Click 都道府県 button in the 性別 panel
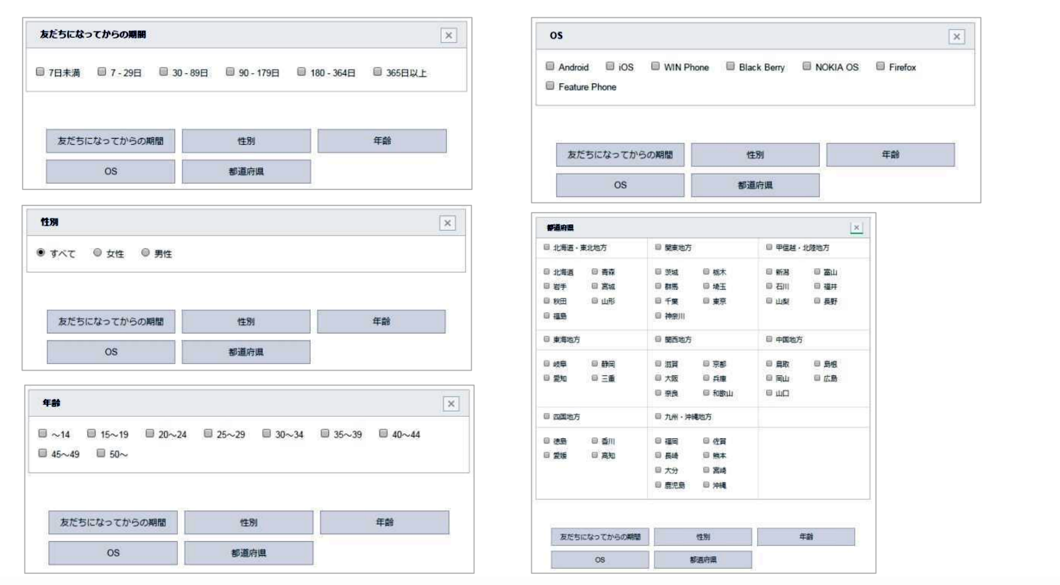The height and width of the screenshot is (585, 1060). point(246,352)
